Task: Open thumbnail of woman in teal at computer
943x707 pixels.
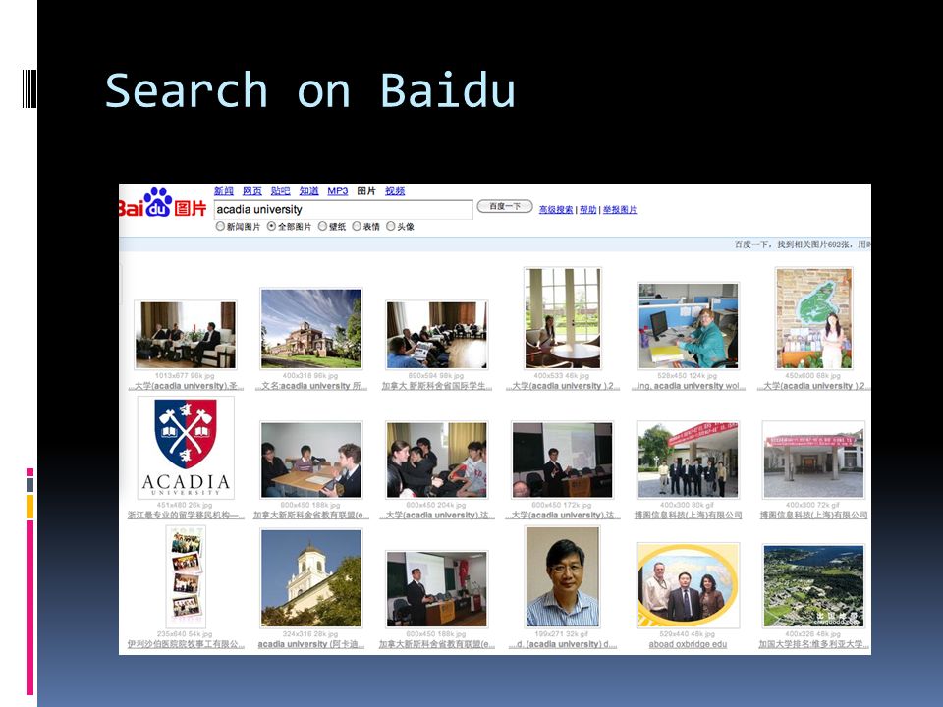Action: (x=688, y=325)
